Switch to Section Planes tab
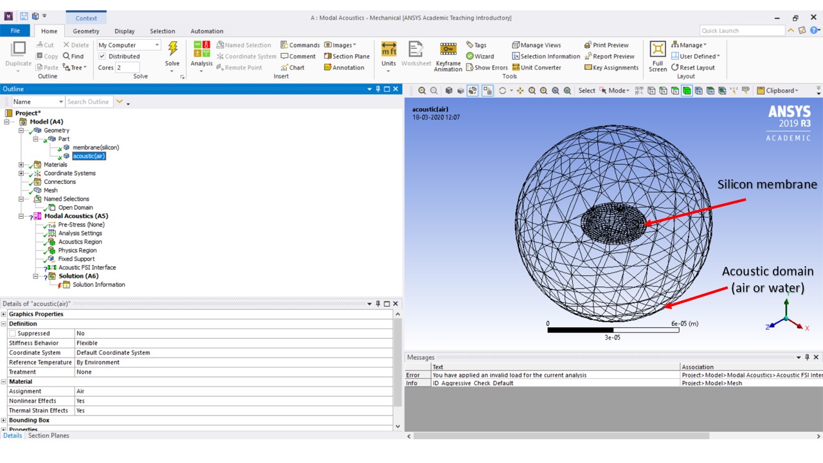 coord(49,435)
